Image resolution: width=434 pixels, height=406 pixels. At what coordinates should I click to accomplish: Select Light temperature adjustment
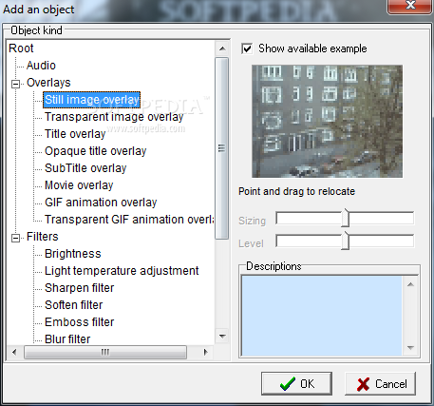(x=122, y=271)
